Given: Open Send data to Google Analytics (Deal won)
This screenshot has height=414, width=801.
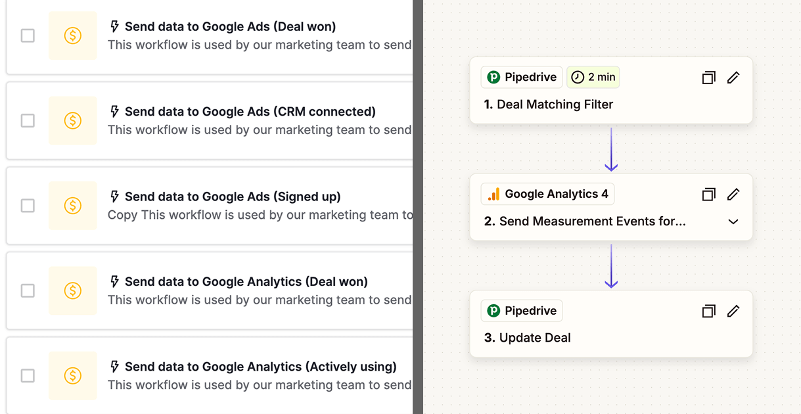Looking at the screenshot, I should coord(246,282).
